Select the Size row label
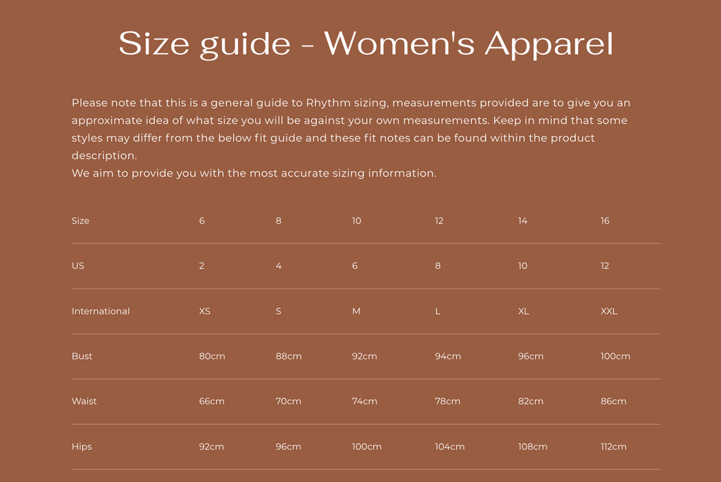The image size is (721, 482). 80,220
